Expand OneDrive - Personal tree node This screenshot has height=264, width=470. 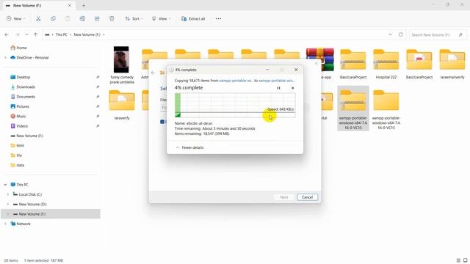[5, 57]
